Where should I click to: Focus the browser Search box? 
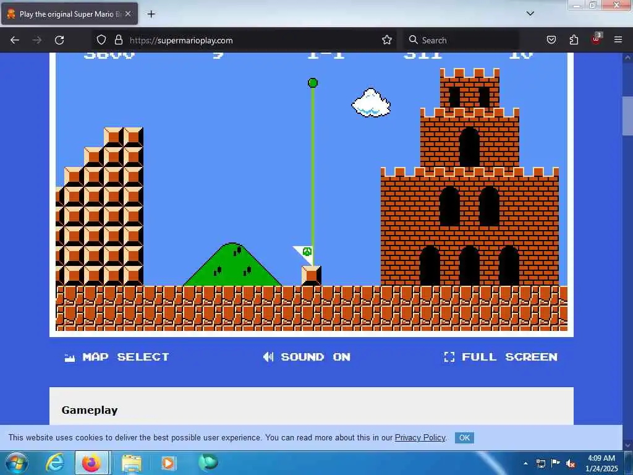461,40
